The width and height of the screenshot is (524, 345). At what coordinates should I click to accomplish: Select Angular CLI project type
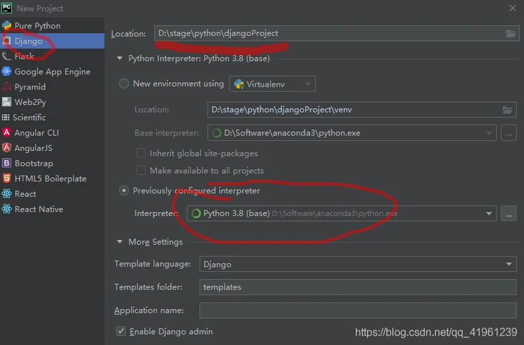click(52, 132)
